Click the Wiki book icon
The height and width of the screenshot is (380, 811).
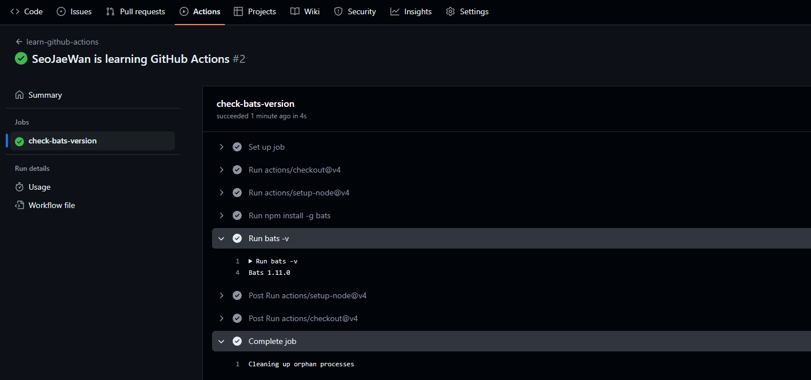(294, 11)
